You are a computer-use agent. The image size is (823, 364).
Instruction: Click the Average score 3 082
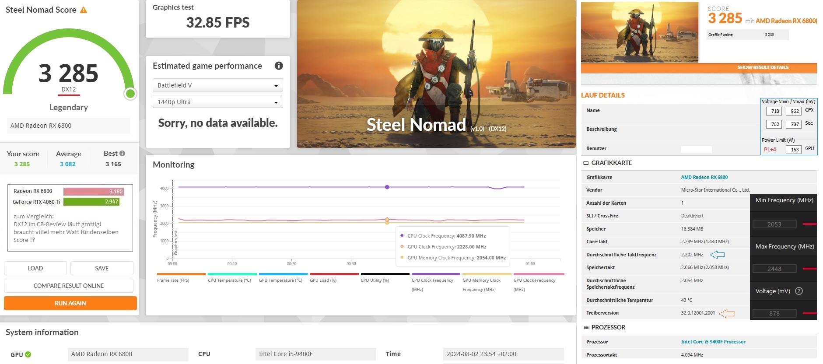68,164
